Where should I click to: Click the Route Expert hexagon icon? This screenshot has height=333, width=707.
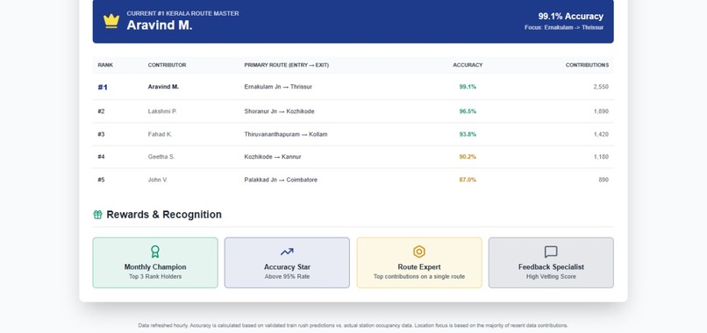coord(419,252)
